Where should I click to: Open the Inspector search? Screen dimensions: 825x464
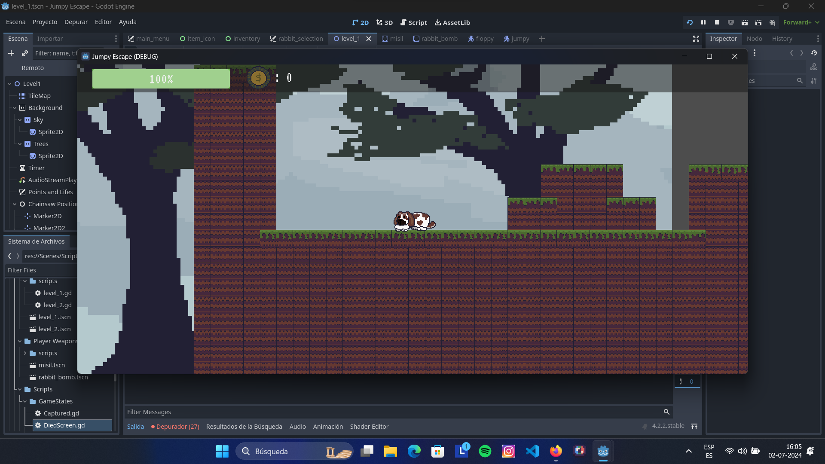(800, 80)
